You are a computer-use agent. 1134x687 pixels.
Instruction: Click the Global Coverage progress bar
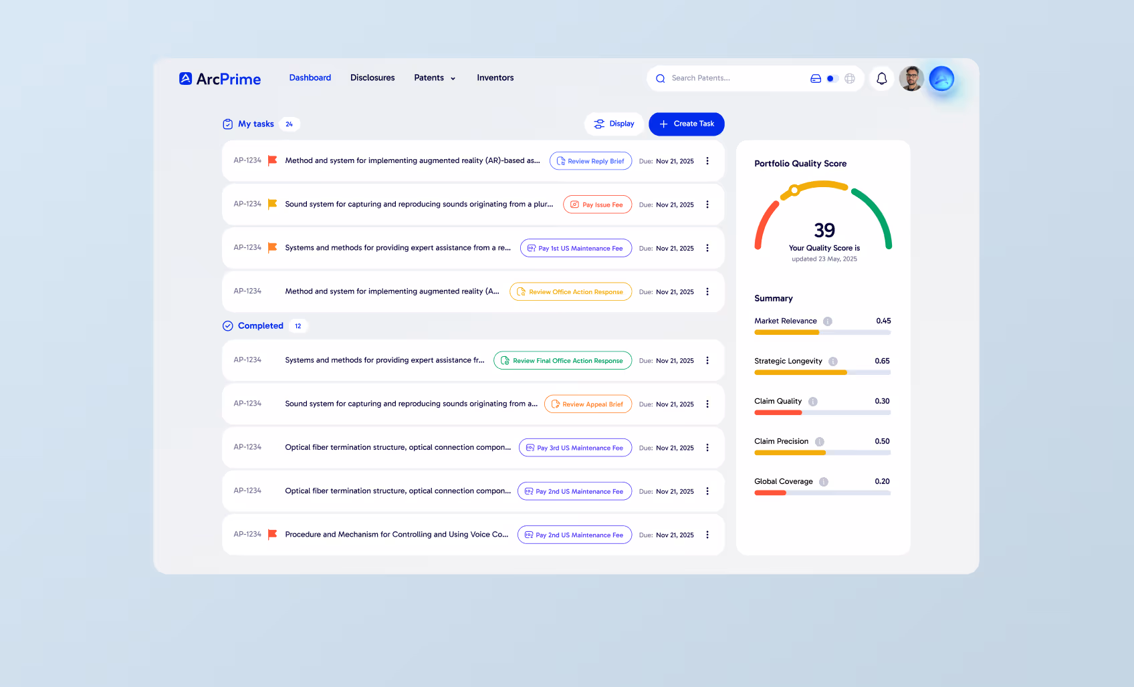[822, 493]
